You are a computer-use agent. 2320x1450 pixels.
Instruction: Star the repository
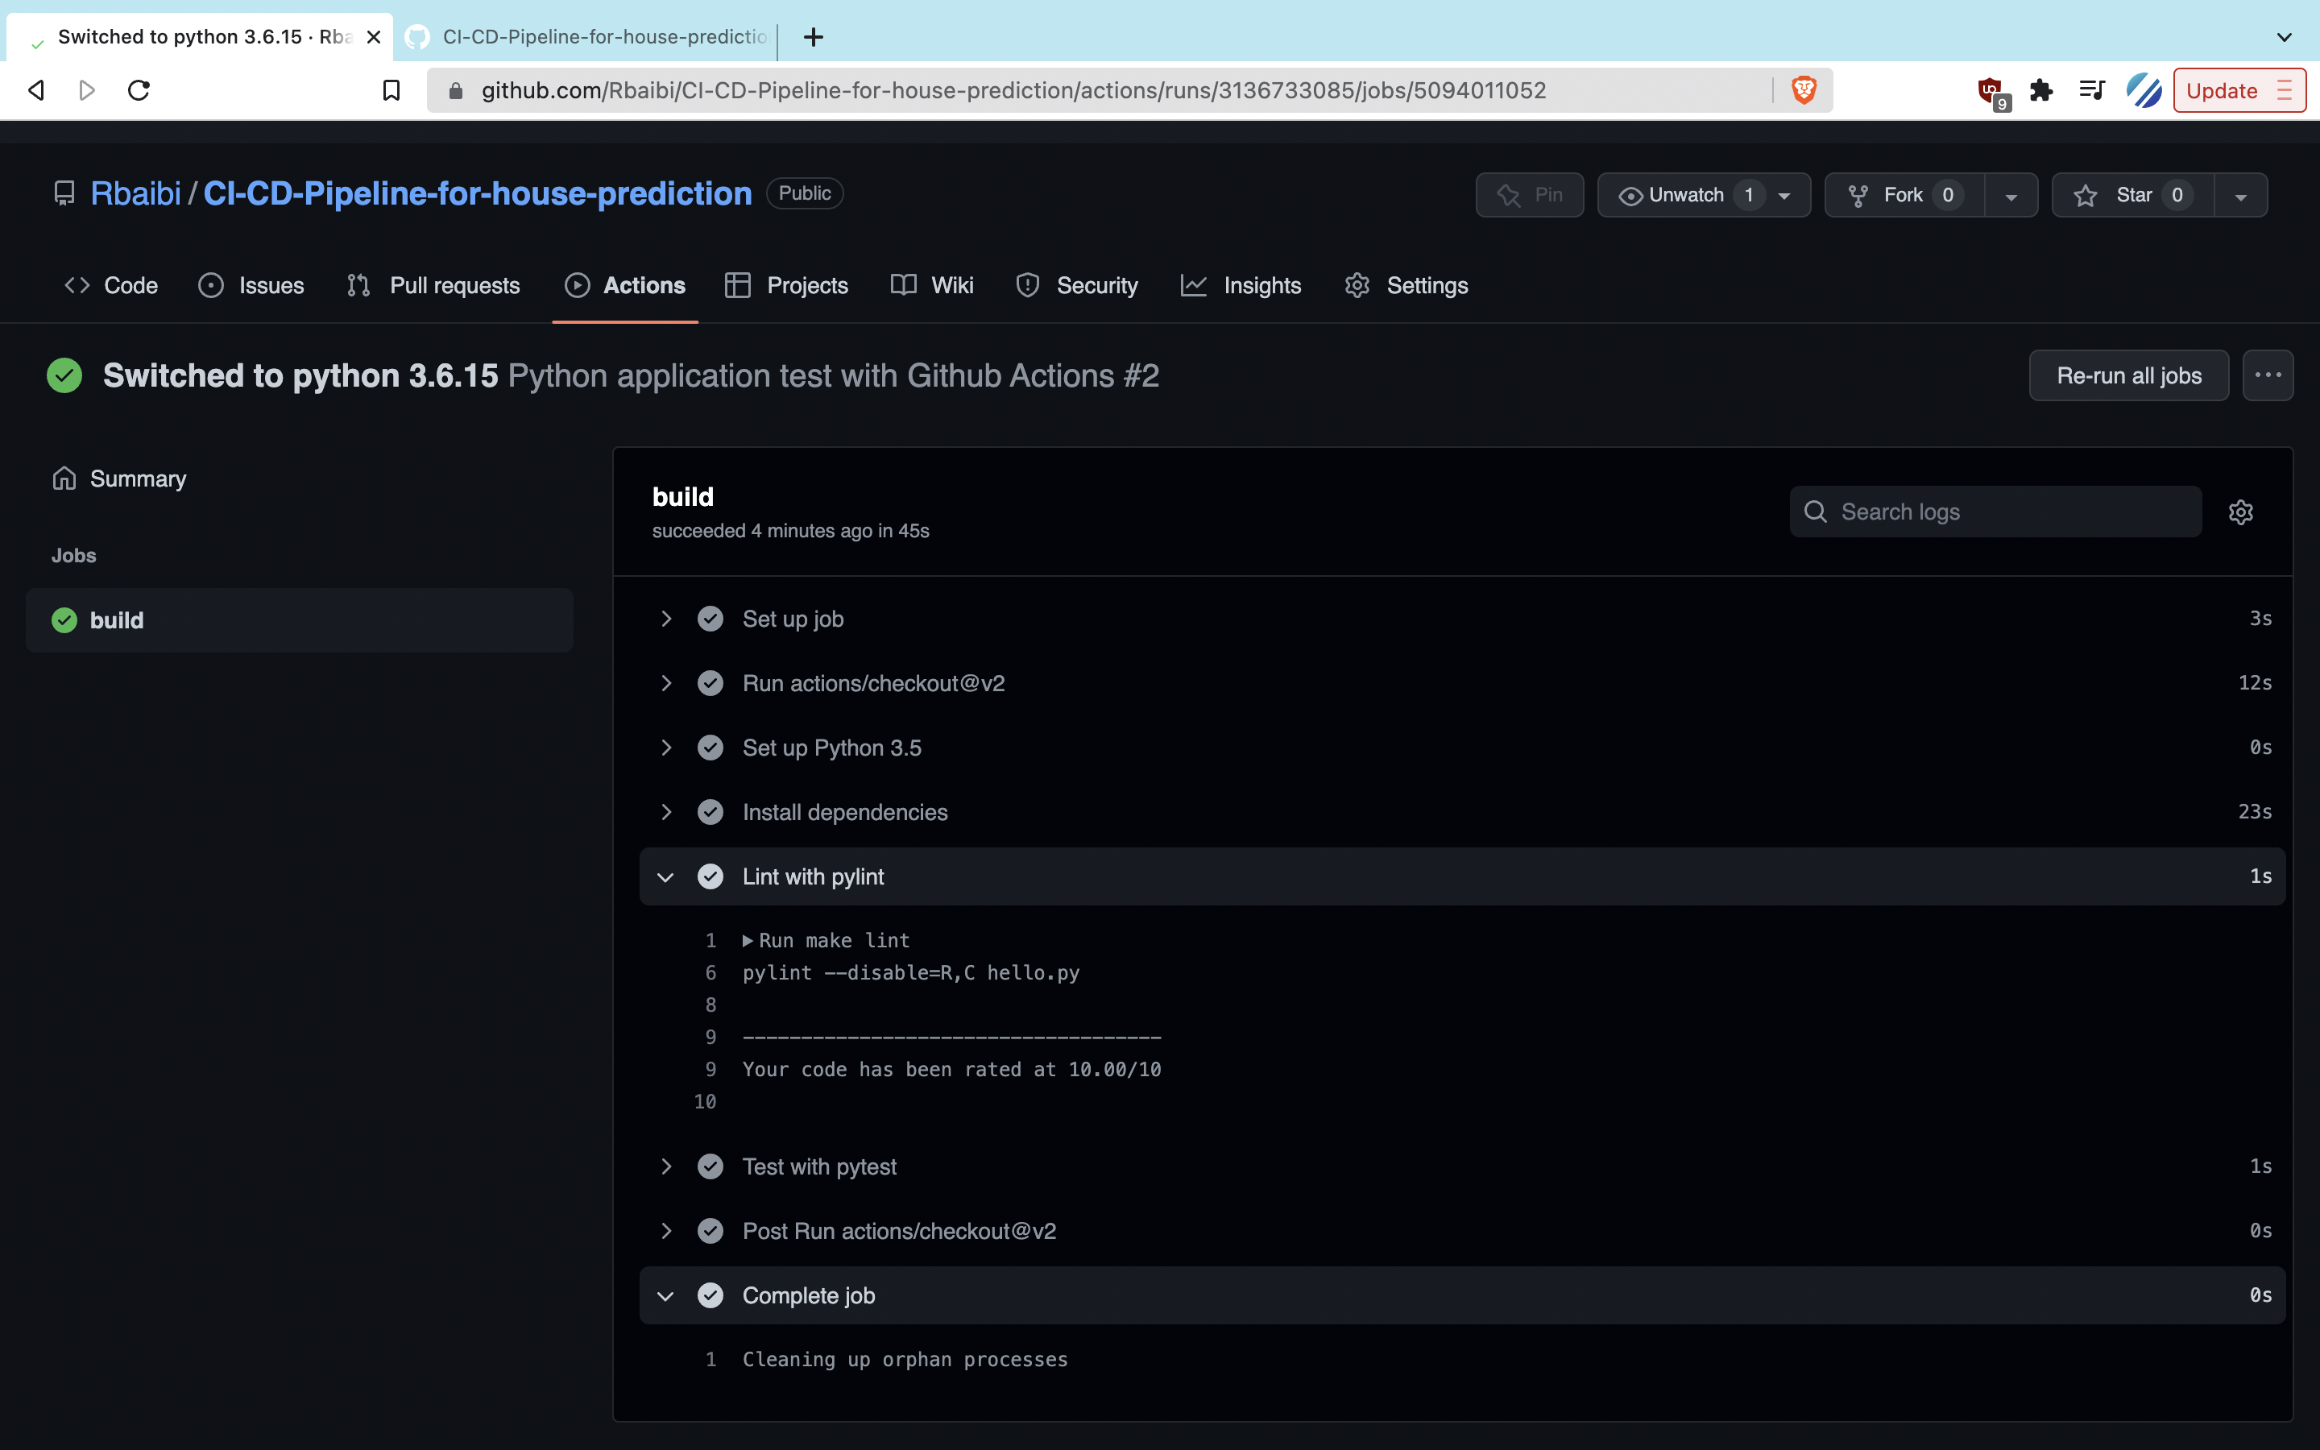pos(2133,196)
